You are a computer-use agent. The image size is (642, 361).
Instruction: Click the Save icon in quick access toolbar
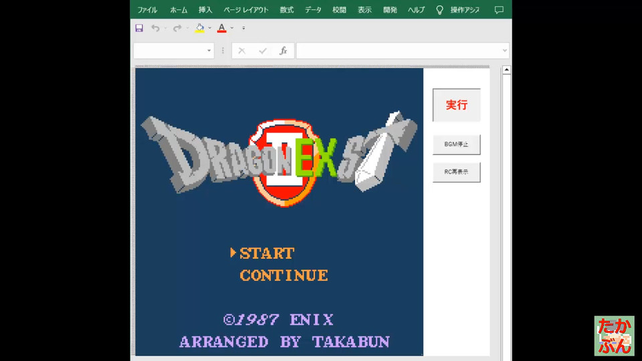coord(139,28)
